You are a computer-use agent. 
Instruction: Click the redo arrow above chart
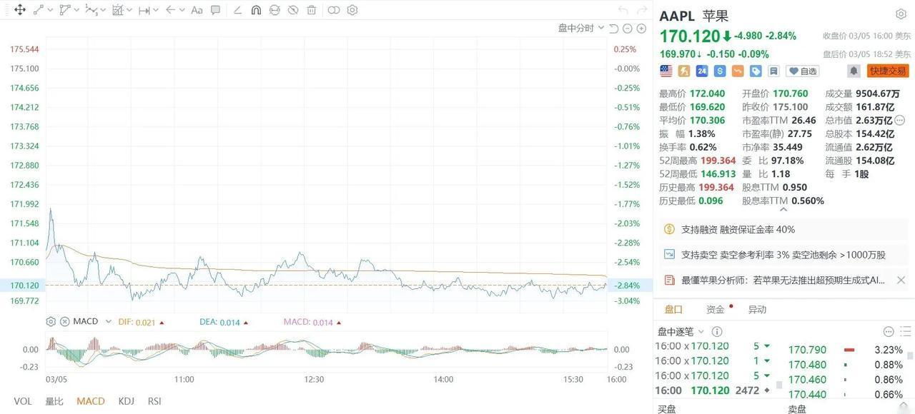click(642, 10)
